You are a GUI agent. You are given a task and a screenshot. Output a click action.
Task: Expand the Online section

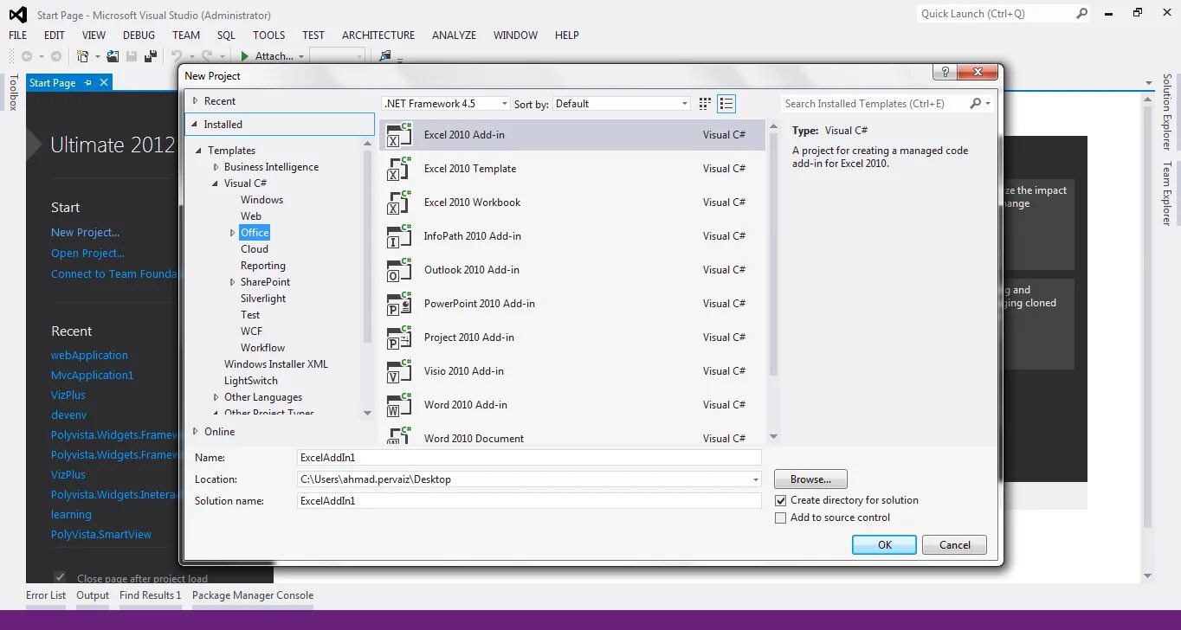[196, 432]
